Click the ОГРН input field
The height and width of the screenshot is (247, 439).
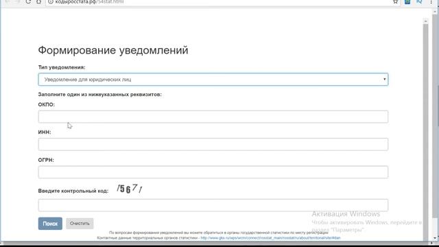pyautogui.click(x=213, y=172)
